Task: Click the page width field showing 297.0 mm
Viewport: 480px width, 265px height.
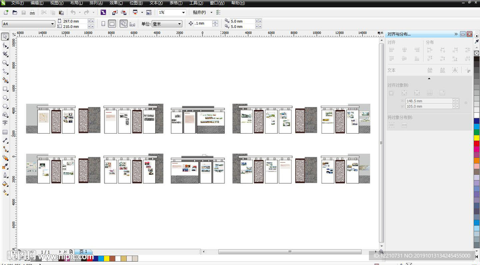Action: (x=74, y=21)
